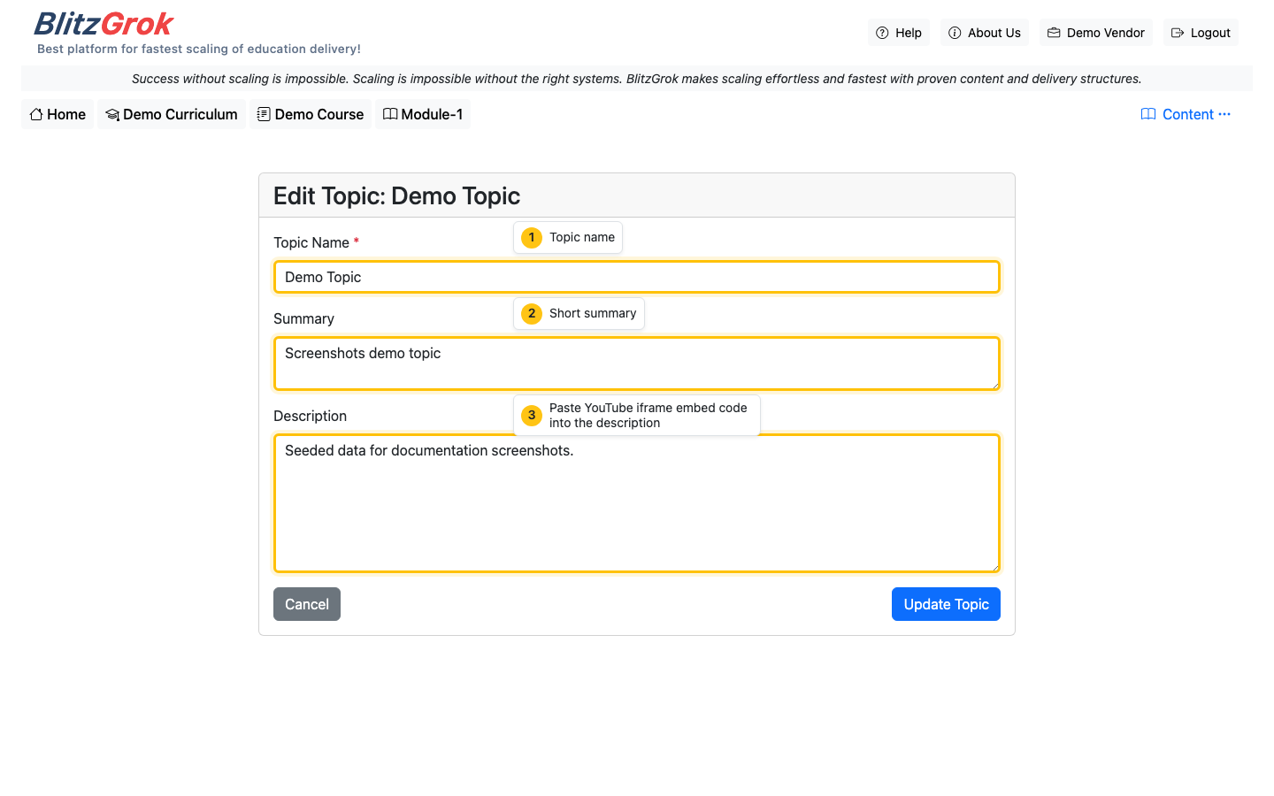Image resolution: width=1274 pixels, height=796 pixels.
Task: Click the Content book icon
Action: (1147, 114)
